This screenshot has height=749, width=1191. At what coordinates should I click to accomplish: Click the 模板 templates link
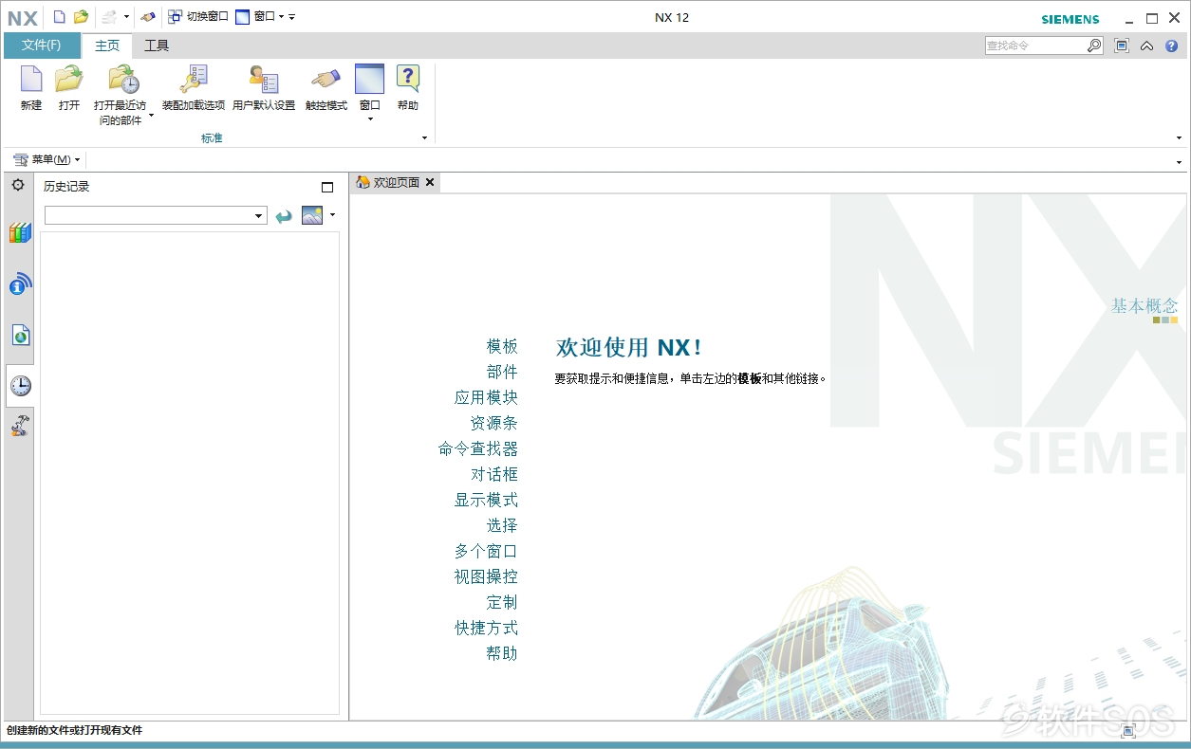502,346
